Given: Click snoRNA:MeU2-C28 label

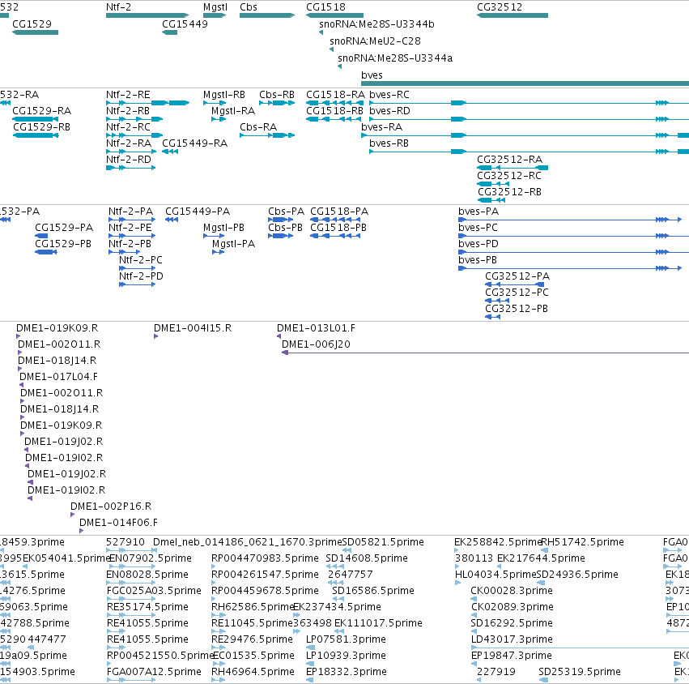Looking at the screenshot, I should (375, 41).
